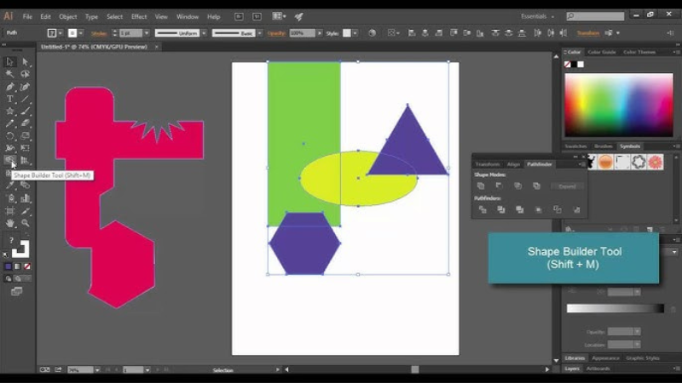The width and height of the screenshot is (682, 383).
Task: Open the Effect menu
Action: tap(139, 16)
